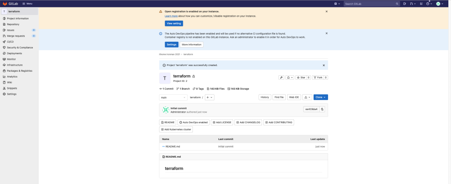Viewport: 451px width, 184px height.
Task: Close the project successfully created alert
Action: tap(324, 65)
